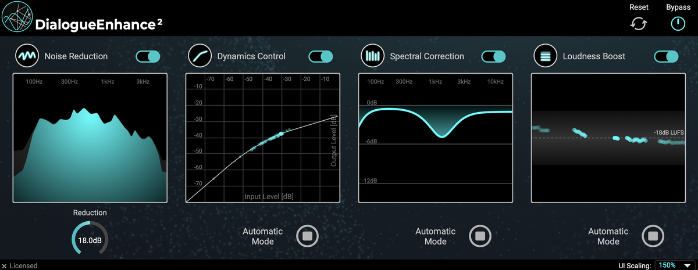This screenshot has width=698, height=270.
Task: Enable Automatic Mode for Spectral Correction
Action: (480, 236)
